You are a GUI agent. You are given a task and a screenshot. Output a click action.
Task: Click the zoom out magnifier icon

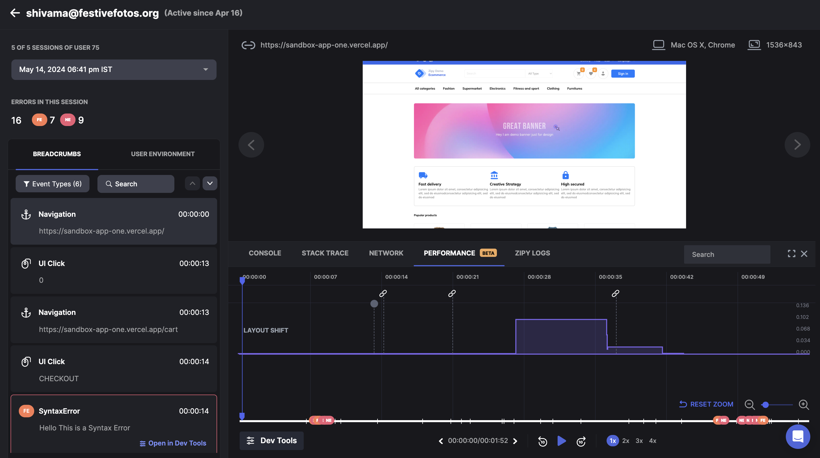tap(750, 405)
